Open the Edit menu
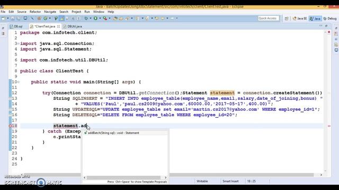The height and width of the screenshot is (190, 339). click(x=11, y=12)
